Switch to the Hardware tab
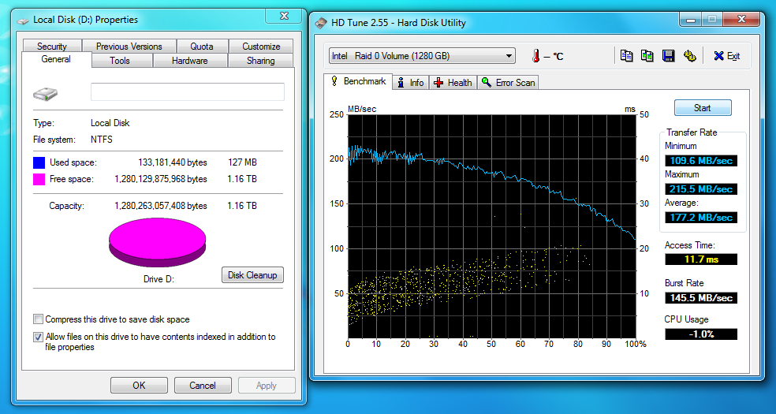 190,61
